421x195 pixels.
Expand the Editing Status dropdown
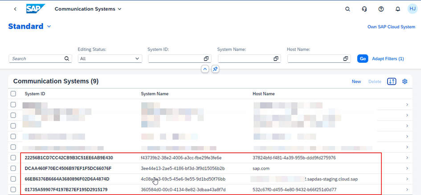110,59
